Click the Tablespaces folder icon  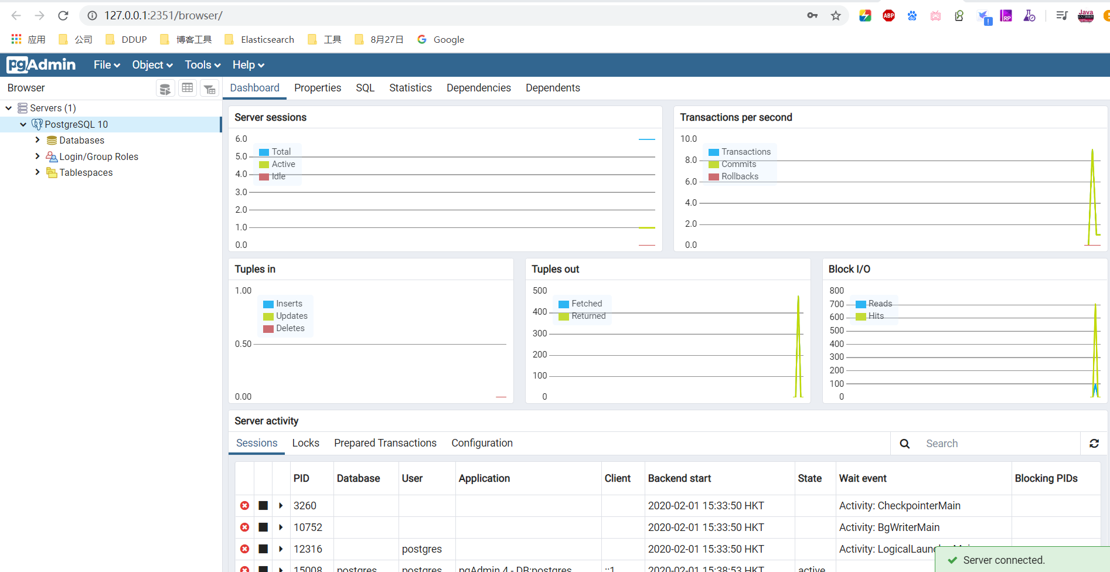pyautogui.click(x=52, y=172)
